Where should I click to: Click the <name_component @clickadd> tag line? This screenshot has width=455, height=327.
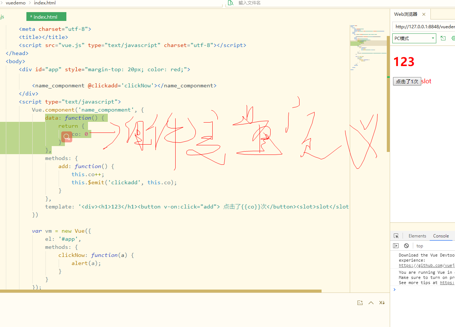point(124,86)
